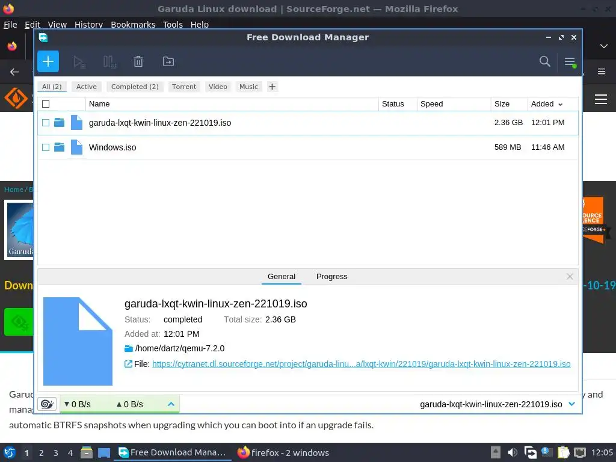The height and width of the screenshot is (462, 616).
Task: Sort downloads by the Speed column
Action: tap(454, 104)
